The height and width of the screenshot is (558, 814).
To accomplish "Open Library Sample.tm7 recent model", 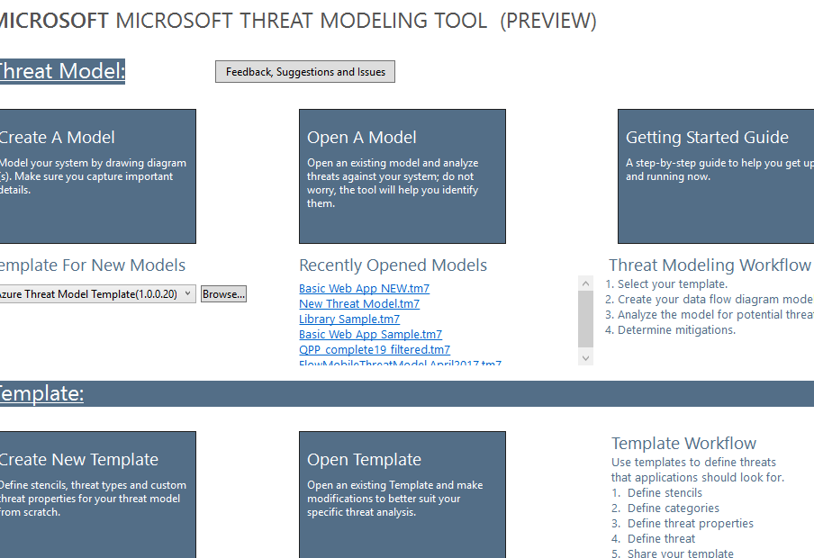I will pyautogui.click(x=348, y=319).
